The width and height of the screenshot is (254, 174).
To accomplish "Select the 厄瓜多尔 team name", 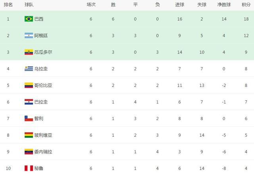I will point(44,52).
